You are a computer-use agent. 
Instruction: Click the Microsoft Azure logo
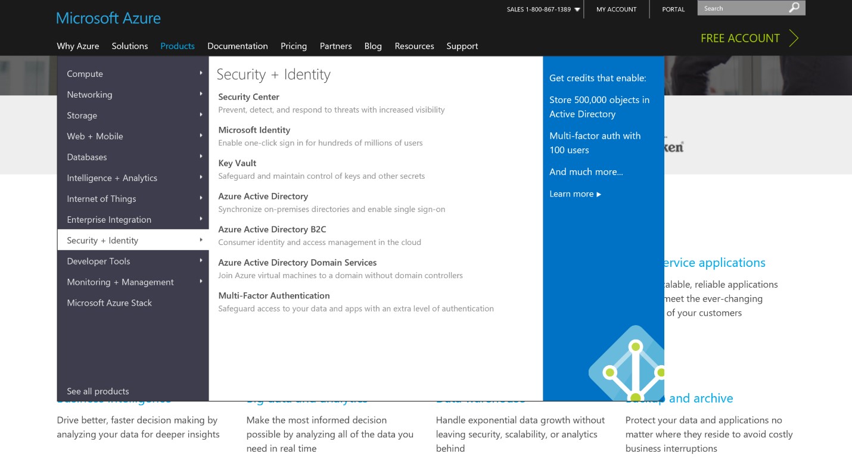click(108, 18)
